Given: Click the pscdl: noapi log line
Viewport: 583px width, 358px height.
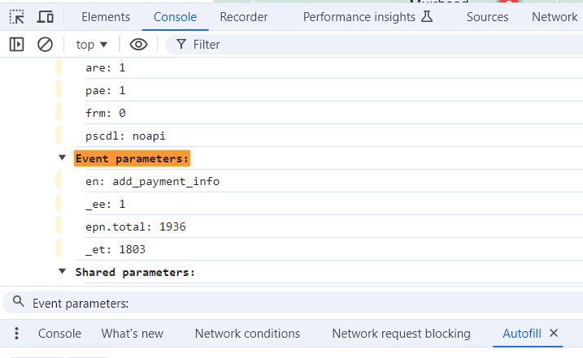Looking at the screenshot, I should click(x=125, y=136).
